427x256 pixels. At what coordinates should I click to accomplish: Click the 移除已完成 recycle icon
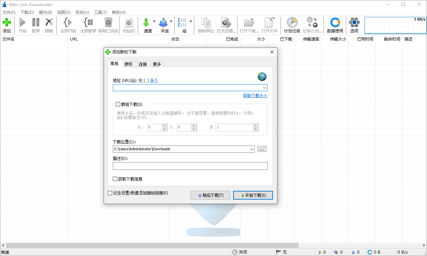(x=108, y=23)
